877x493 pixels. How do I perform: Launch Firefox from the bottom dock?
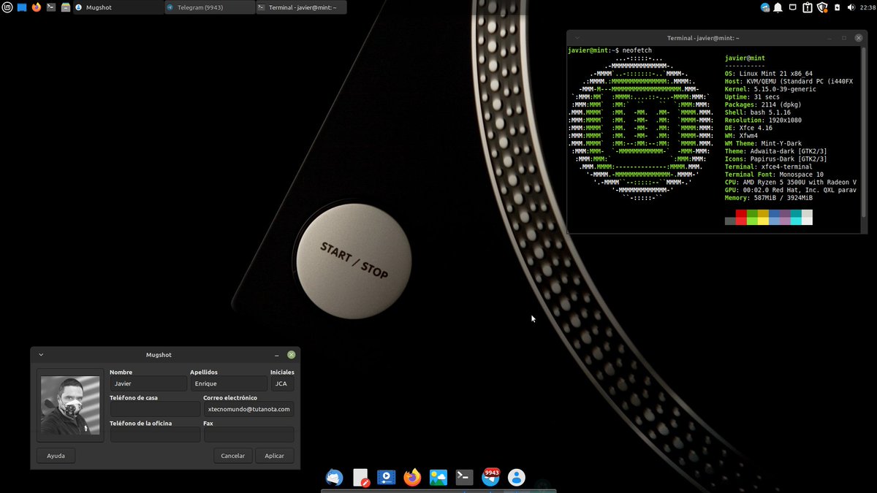coord(411,477)
